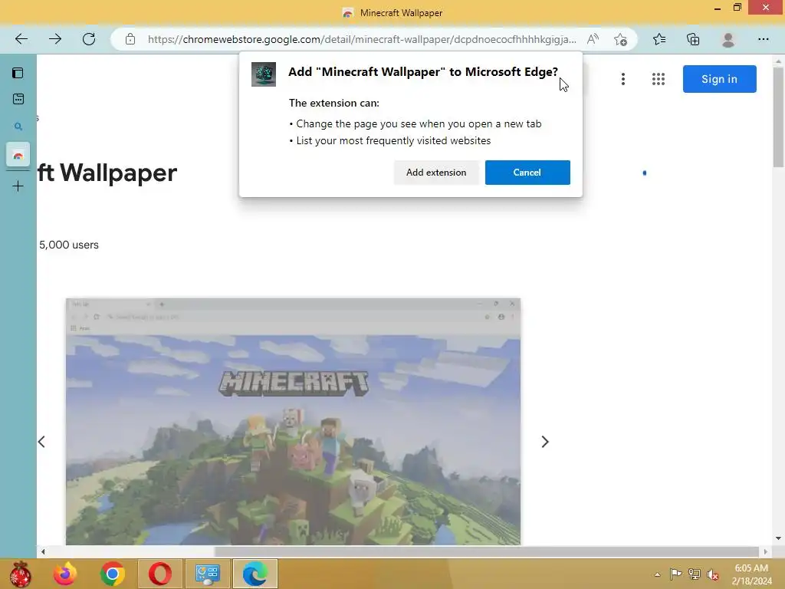Open the Chrome Web Store three-dot menu
Image resolution: width=785 pixels, height=589 pixels.
623,79
